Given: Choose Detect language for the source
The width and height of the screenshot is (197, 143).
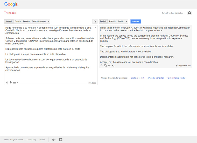Looking at the screenshot, I should [x=39, y=21].
